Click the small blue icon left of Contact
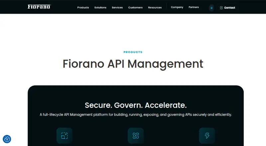Viewport: 266px width, 146px height. coord(211,8)
